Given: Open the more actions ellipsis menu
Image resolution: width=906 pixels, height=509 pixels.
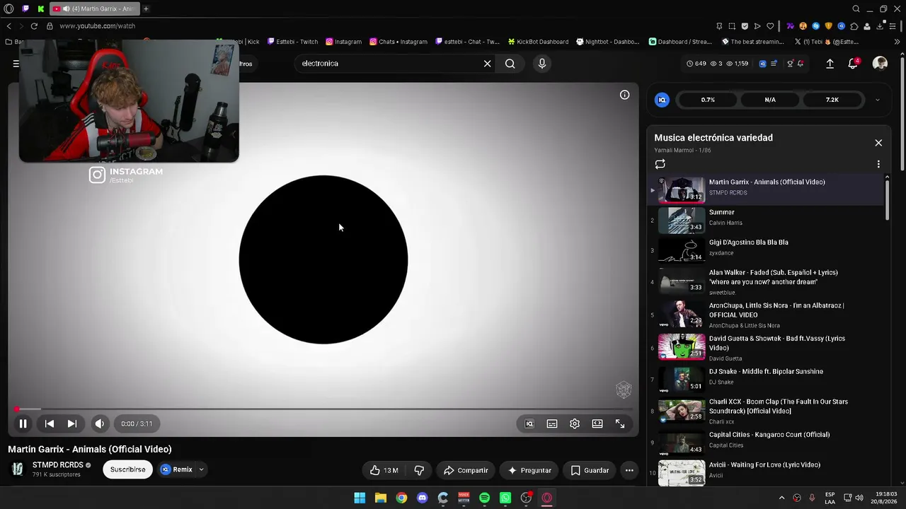Looking at the screenshot, I should point(629,470).
